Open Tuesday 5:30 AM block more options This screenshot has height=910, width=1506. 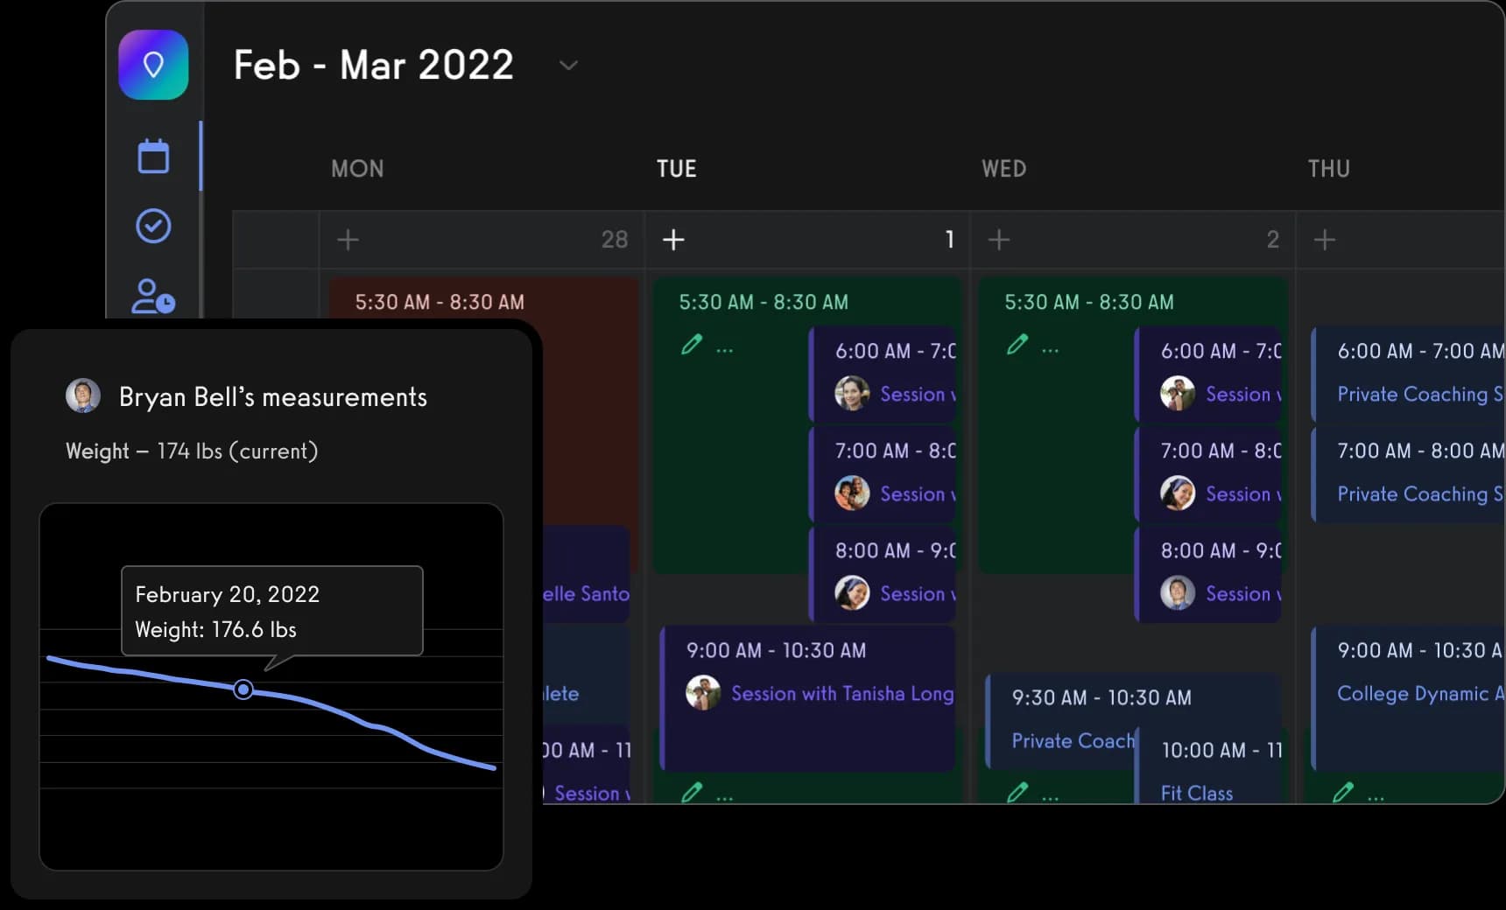click(724, 349)
